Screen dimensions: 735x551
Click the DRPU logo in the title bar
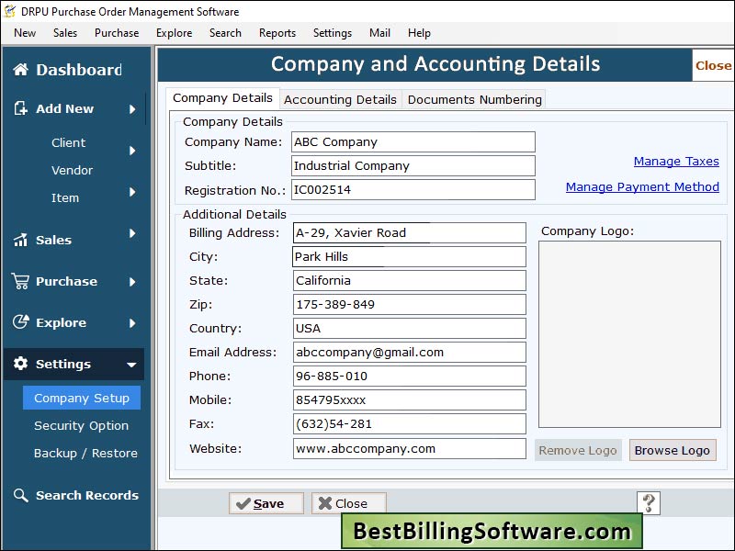(x=11, y=12)
